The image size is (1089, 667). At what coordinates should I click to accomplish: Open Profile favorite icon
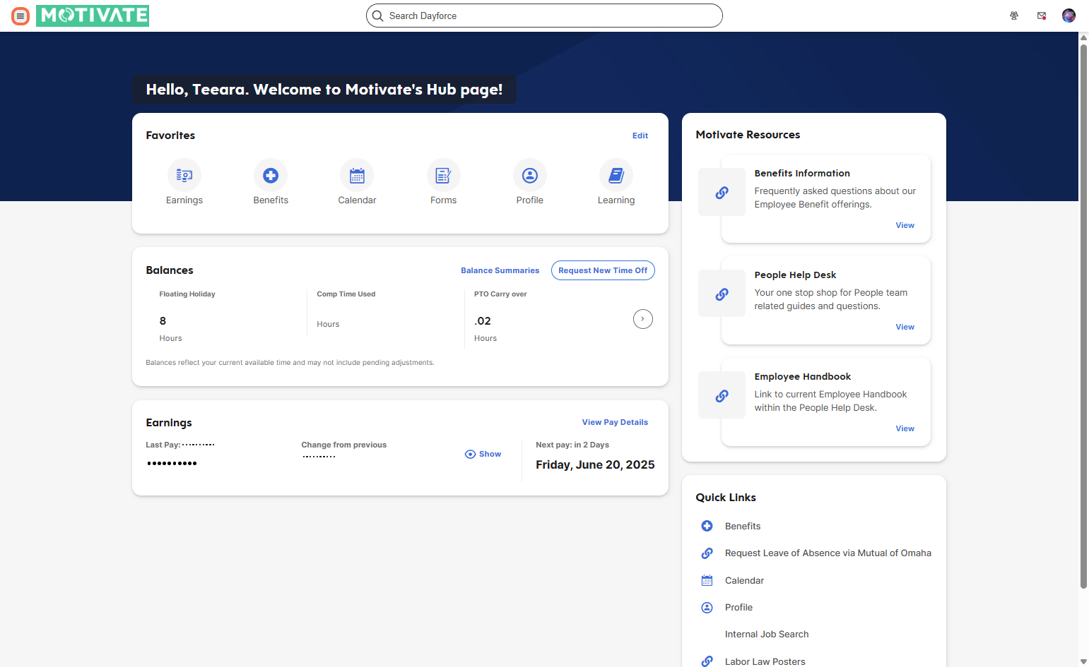pos(530,175)
